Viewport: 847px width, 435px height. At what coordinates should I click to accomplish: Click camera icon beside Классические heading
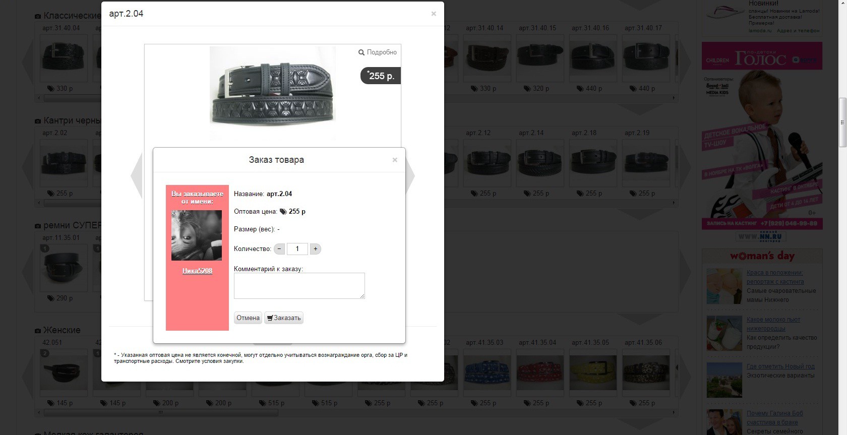point(38,16)
